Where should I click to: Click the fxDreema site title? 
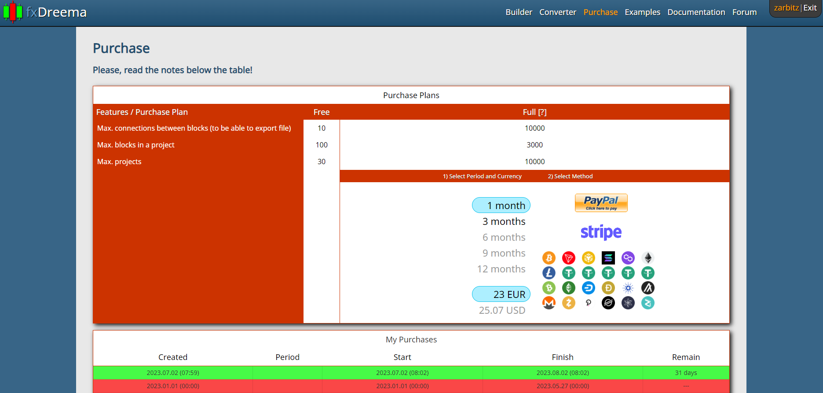[56, 12]
